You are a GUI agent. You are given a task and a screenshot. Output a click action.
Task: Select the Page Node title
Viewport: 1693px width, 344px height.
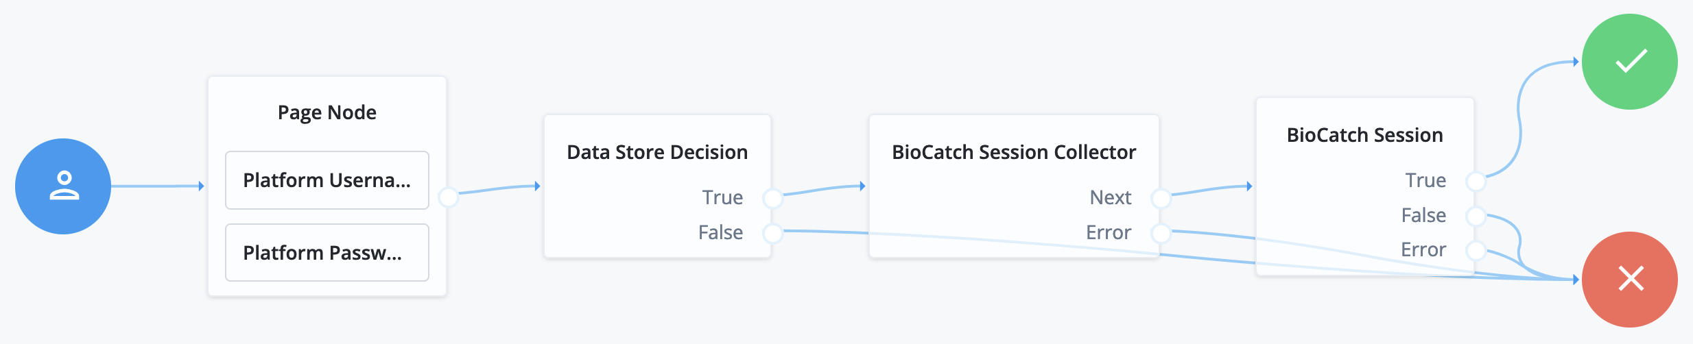(x=327, y=112)
